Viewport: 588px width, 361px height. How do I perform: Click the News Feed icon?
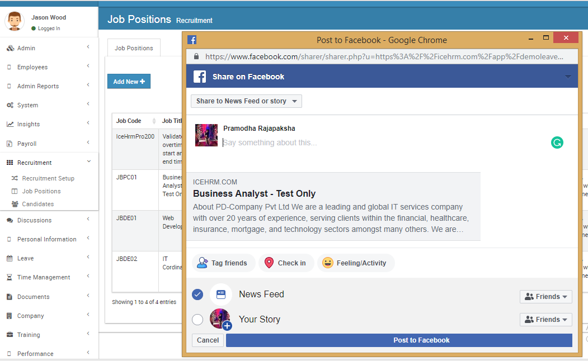coord(221,294)
